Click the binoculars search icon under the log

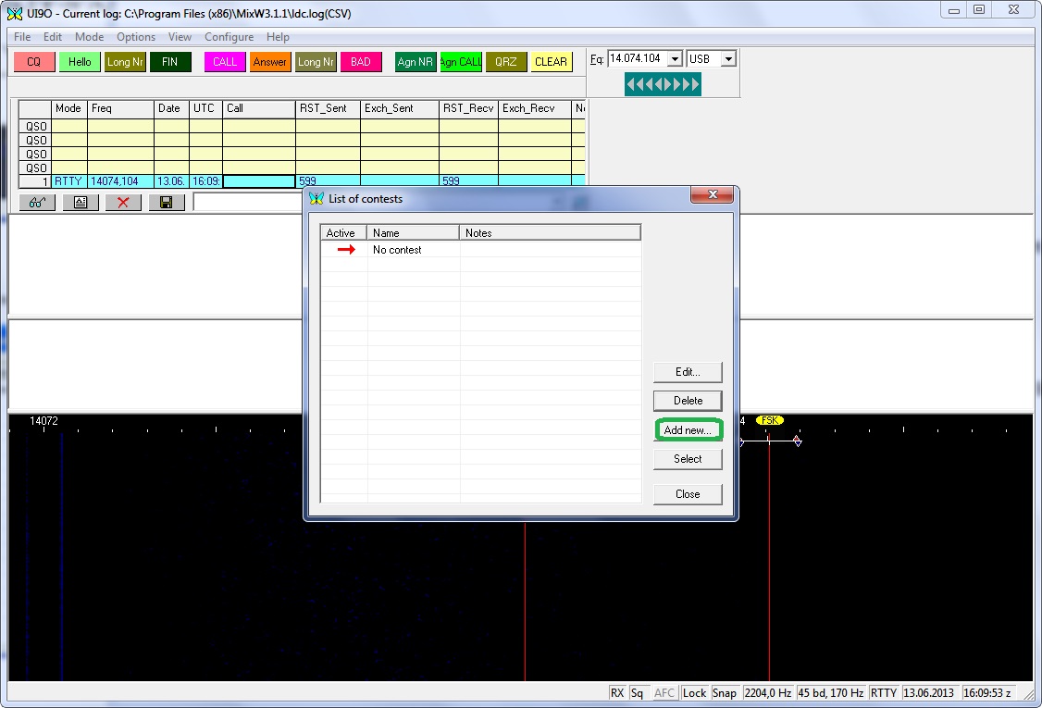tap(37, 202)
